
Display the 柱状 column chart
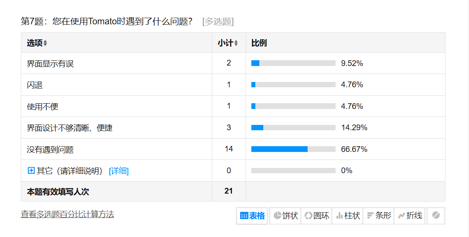click(x=348, y=216)
